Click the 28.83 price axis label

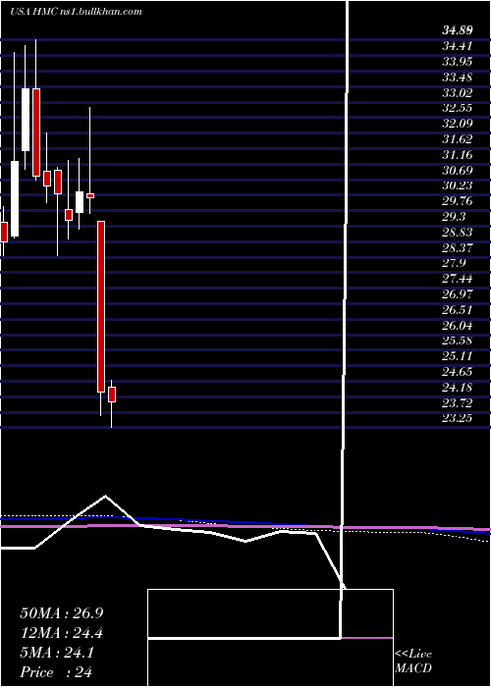point(458,233)
